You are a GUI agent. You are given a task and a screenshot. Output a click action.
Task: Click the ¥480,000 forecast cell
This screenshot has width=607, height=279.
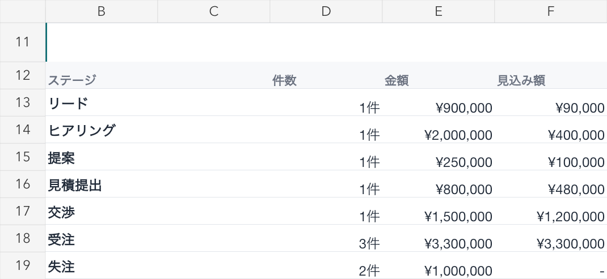(550, 184)
